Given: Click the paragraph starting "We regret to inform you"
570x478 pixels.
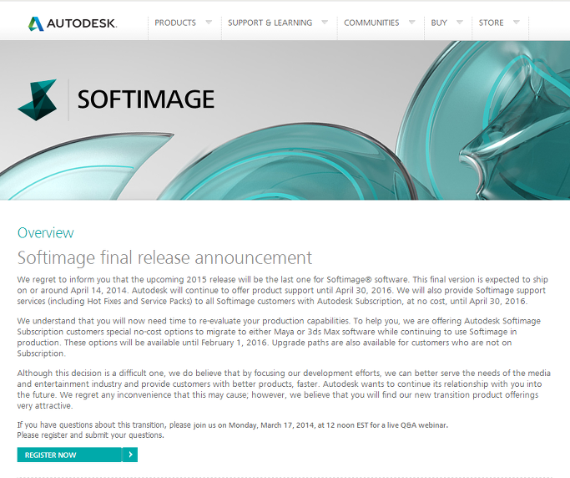Looking at the screenshot, I should pos(282,290).
